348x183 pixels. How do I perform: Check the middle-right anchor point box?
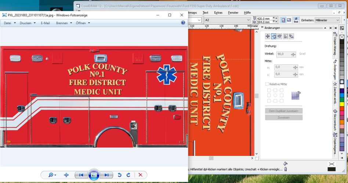pyautogui.click(x=282, y=96)
